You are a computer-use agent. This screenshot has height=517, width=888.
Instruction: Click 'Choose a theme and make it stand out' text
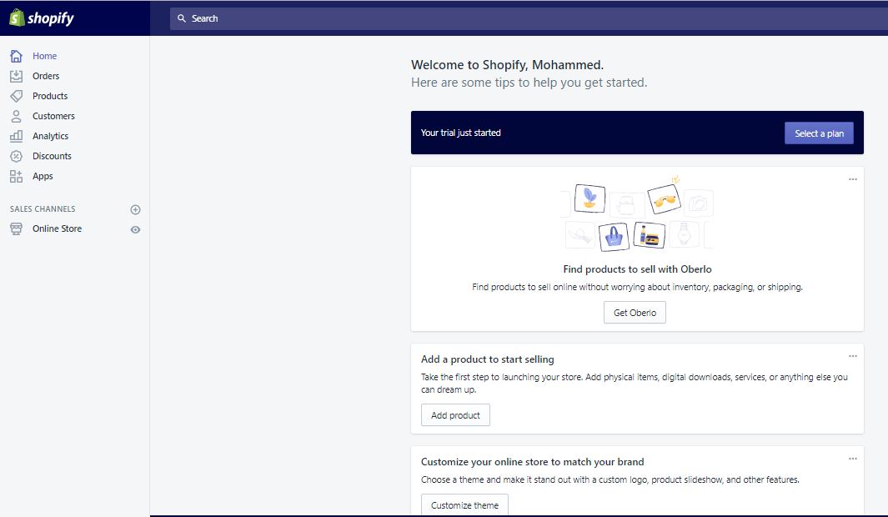(x=610, y=479)
